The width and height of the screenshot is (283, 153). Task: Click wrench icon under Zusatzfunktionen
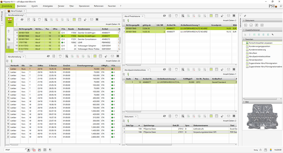coord(273,34)
